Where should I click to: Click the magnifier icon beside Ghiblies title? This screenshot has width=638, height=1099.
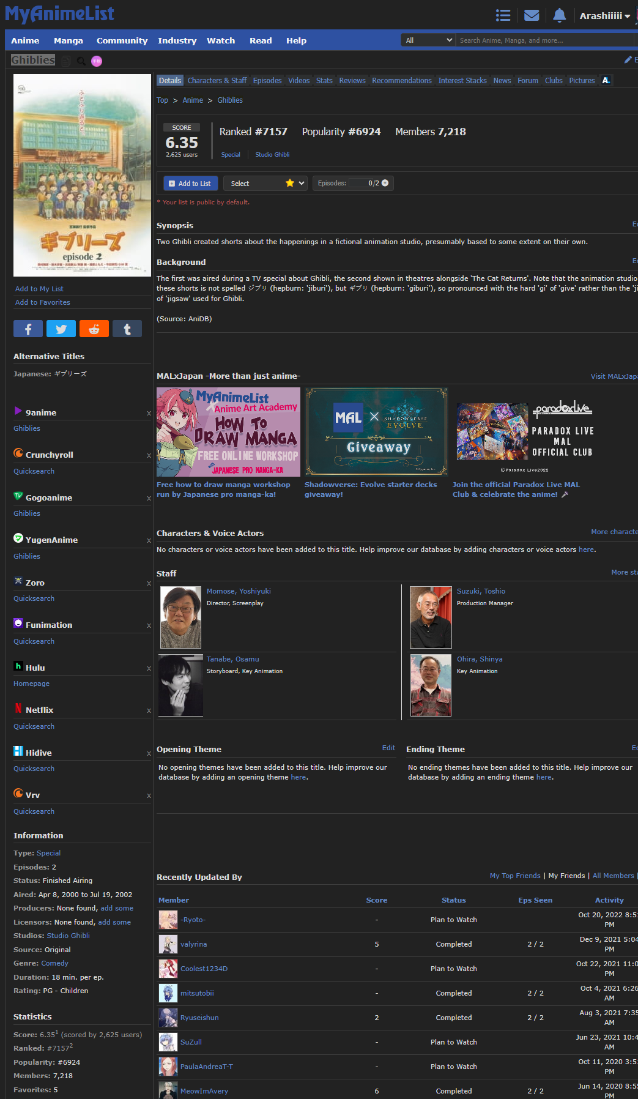pyautogui.click(x=81, y=61)
